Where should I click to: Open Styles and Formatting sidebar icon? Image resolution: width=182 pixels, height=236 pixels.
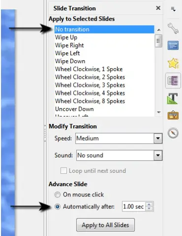pos(173,99)
